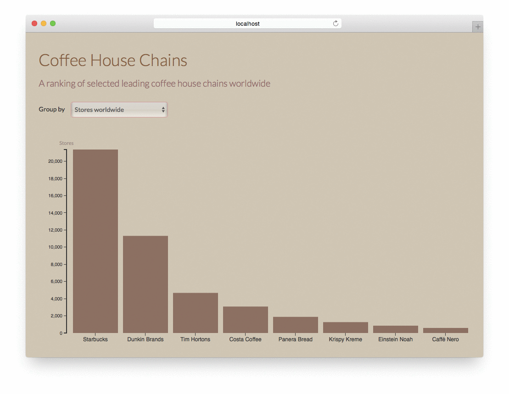The width and height of the screenshot is (509, 394).
Task: Click the Dunkin Brands axis label
Action: [145, 339]
